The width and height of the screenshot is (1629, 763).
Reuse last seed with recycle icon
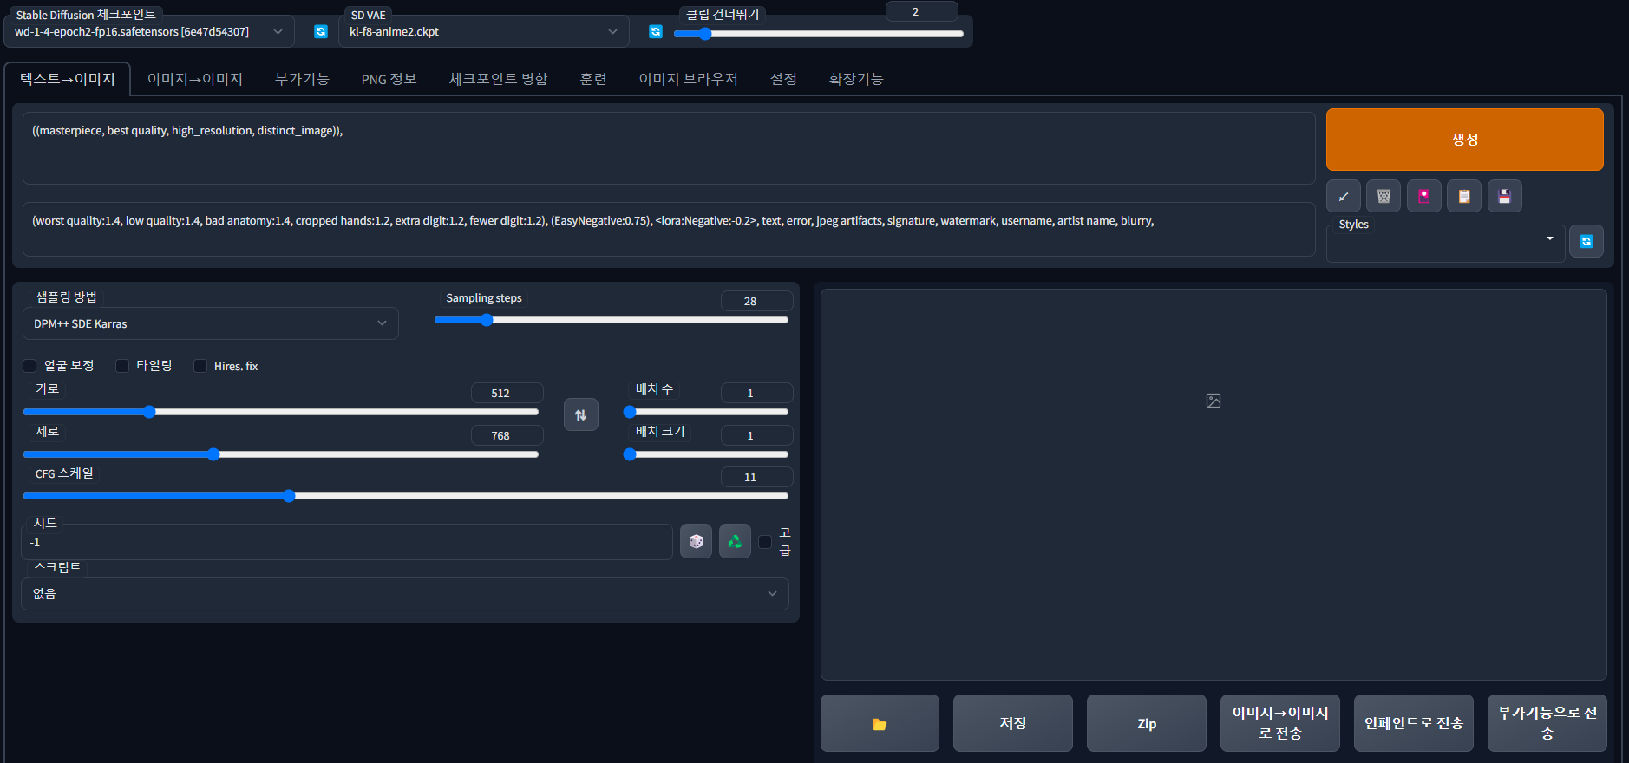coord(735,541)
